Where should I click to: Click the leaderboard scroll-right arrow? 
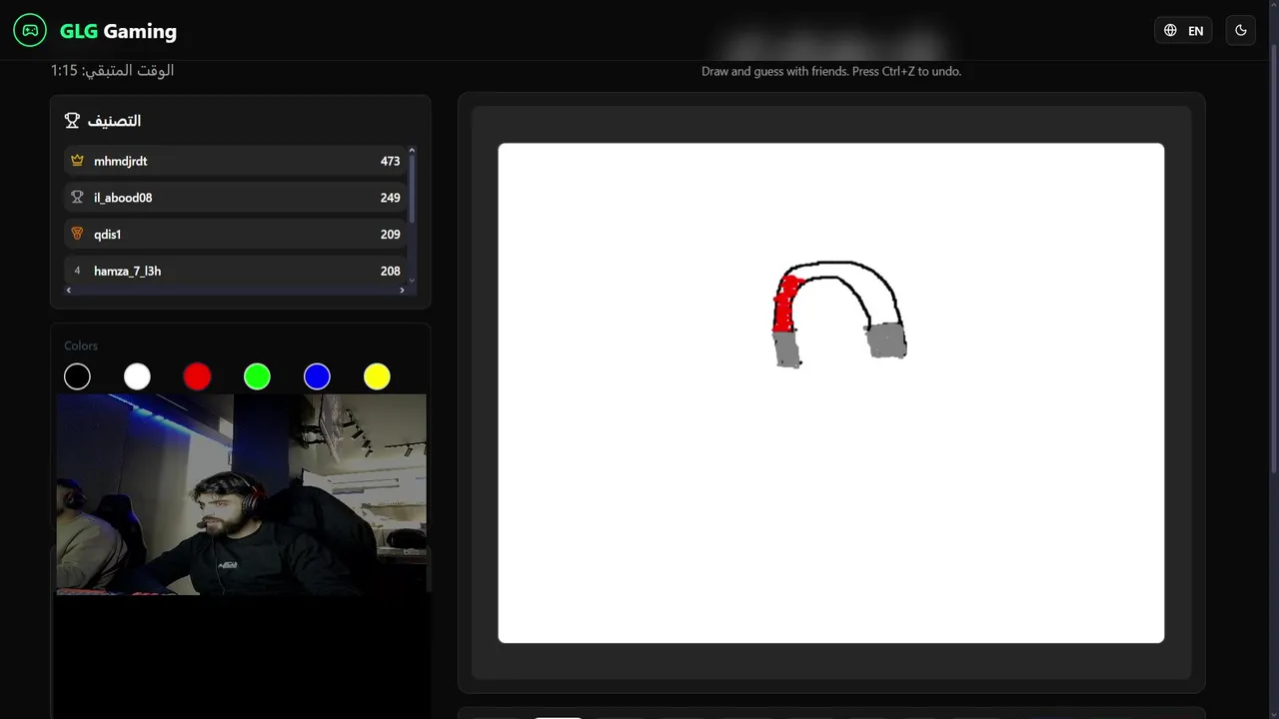402,291
